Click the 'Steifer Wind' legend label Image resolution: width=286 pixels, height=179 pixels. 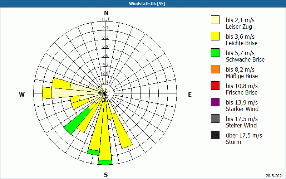(x=241, y=125)
